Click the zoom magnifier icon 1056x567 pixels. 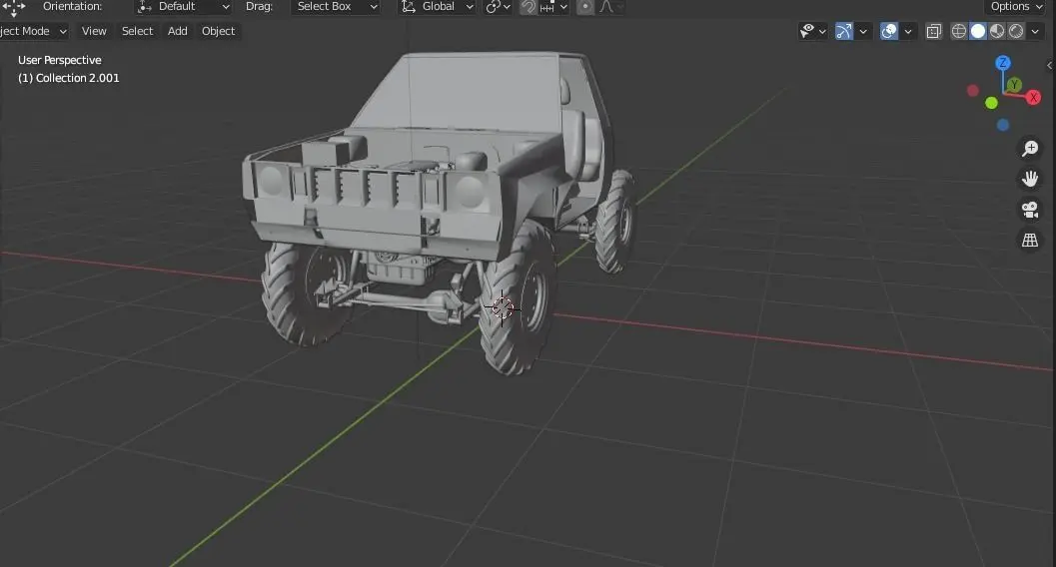(1030, 149)
